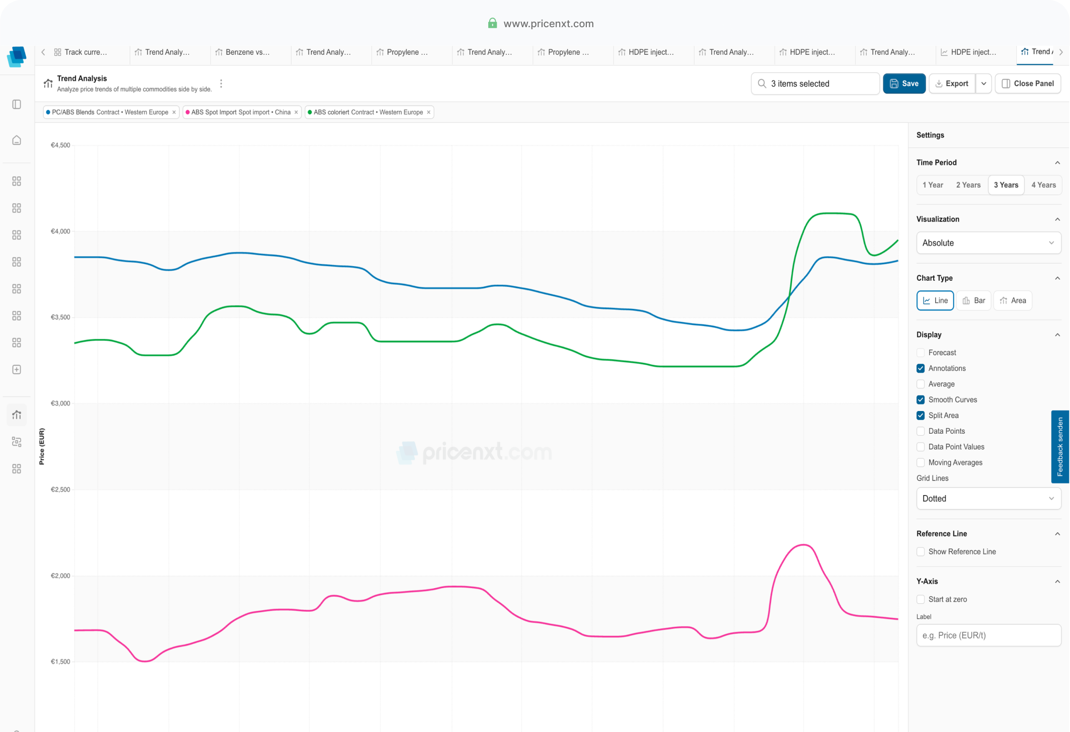
Task: Select the 1 Year time period
Action: 933,185
